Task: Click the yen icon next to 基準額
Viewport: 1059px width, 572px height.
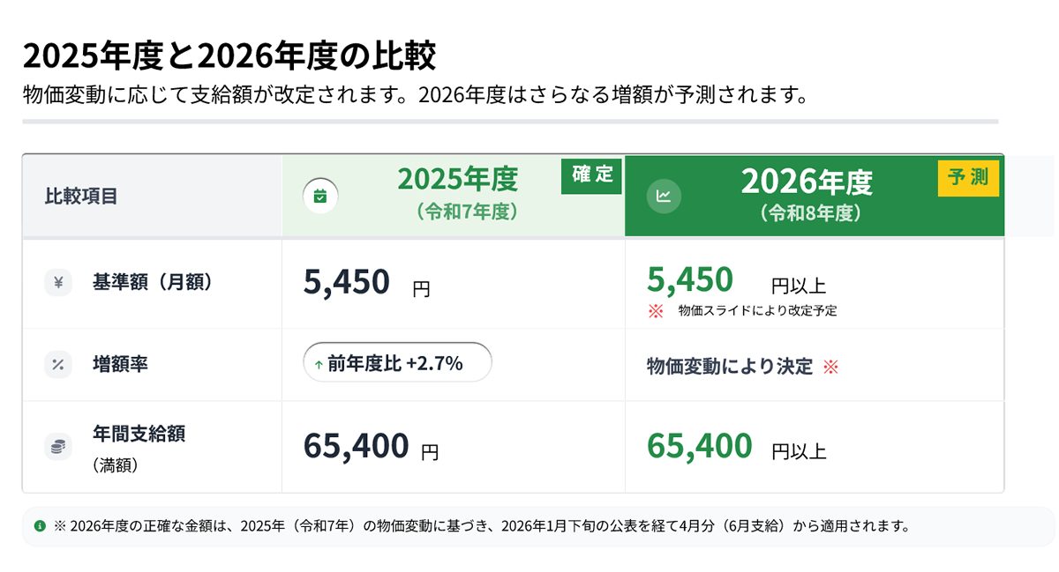Action: coord(58,283)
